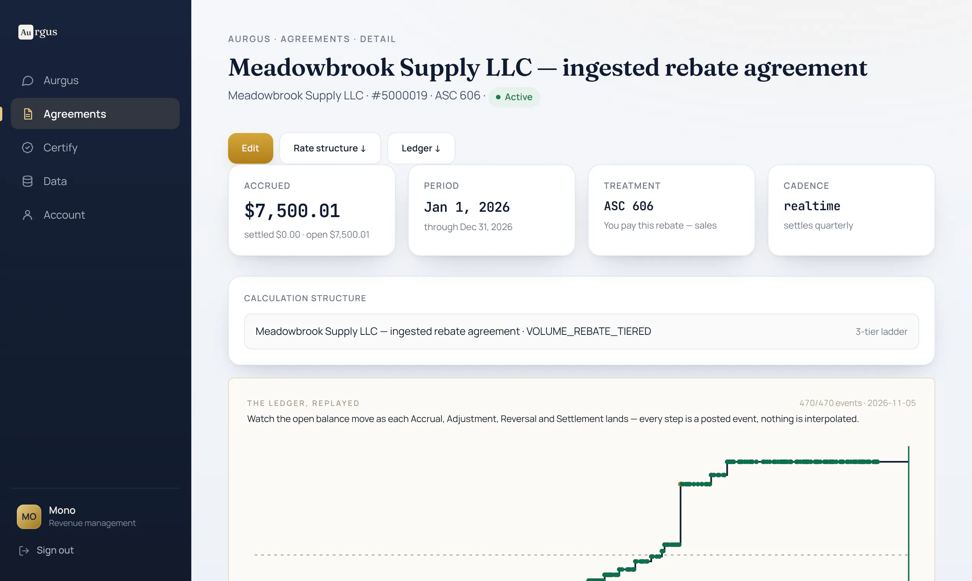The image size is (972, 581).
Task: Click the Edit button
Action: coord(250,148)
